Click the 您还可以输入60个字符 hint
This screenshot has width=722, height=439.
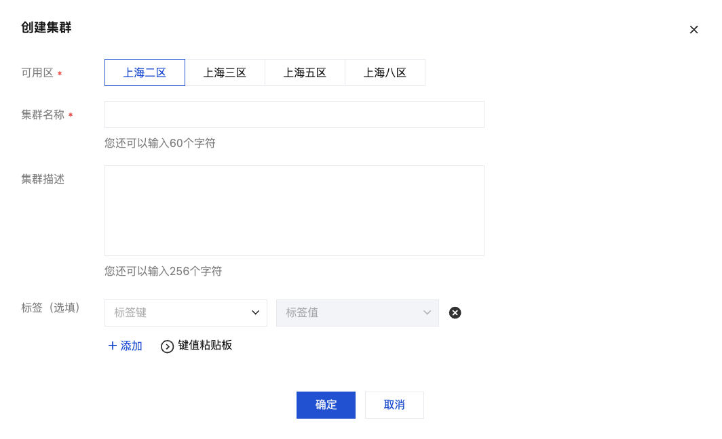point(159,144)
